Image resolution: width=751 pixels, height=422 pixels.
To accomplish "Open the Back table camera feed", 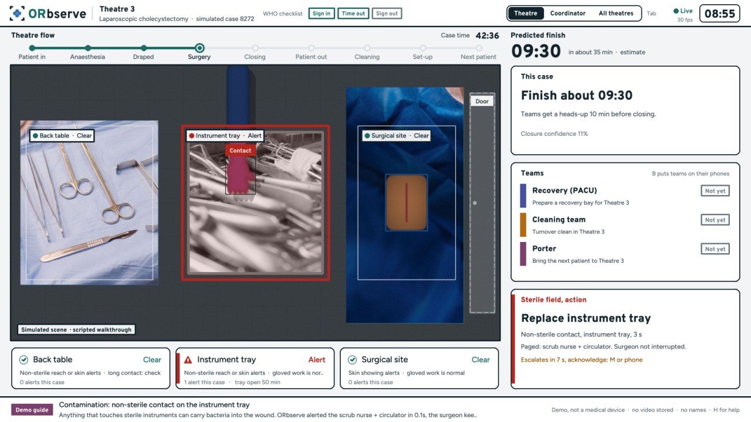I will coord(89,203).
